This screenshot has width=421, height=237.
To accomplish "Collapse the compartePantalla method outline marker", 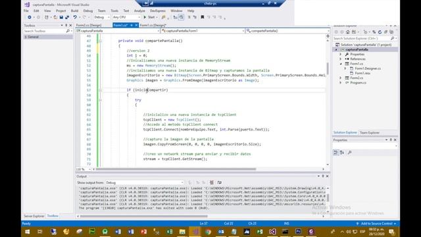I will (101, 41).
